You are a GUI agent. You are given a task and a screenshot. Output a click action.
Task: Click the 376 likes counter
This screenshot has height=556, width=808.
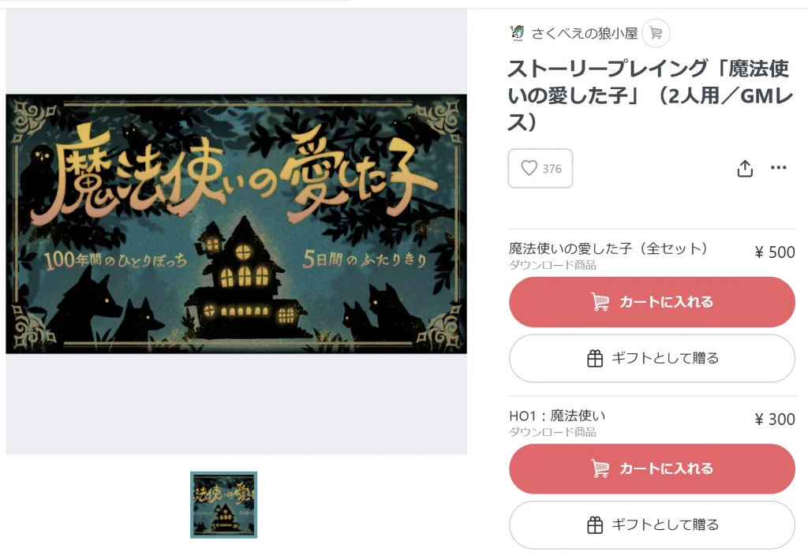tap(552, 169)
